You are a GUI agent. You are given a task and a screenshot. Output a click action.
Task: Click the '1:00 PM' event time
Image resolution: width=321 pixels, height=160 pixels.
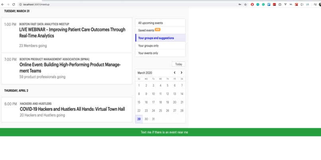click(10, 25)
